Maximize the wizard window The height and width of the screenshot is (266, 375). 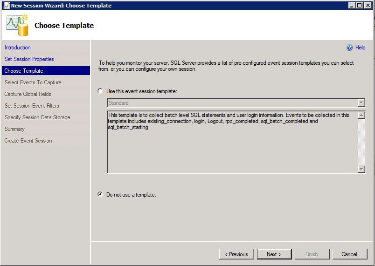coord(359,6)
